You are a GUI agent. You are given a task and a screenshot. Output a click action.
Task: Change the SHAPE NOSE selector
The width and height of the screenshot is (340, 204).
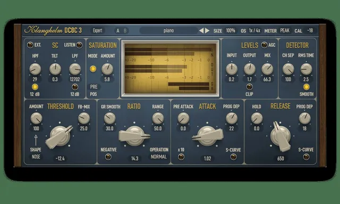[36, 157]
